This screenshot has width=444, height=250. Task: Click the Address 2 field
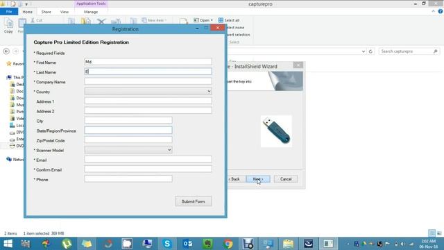[x=148, y=110]
